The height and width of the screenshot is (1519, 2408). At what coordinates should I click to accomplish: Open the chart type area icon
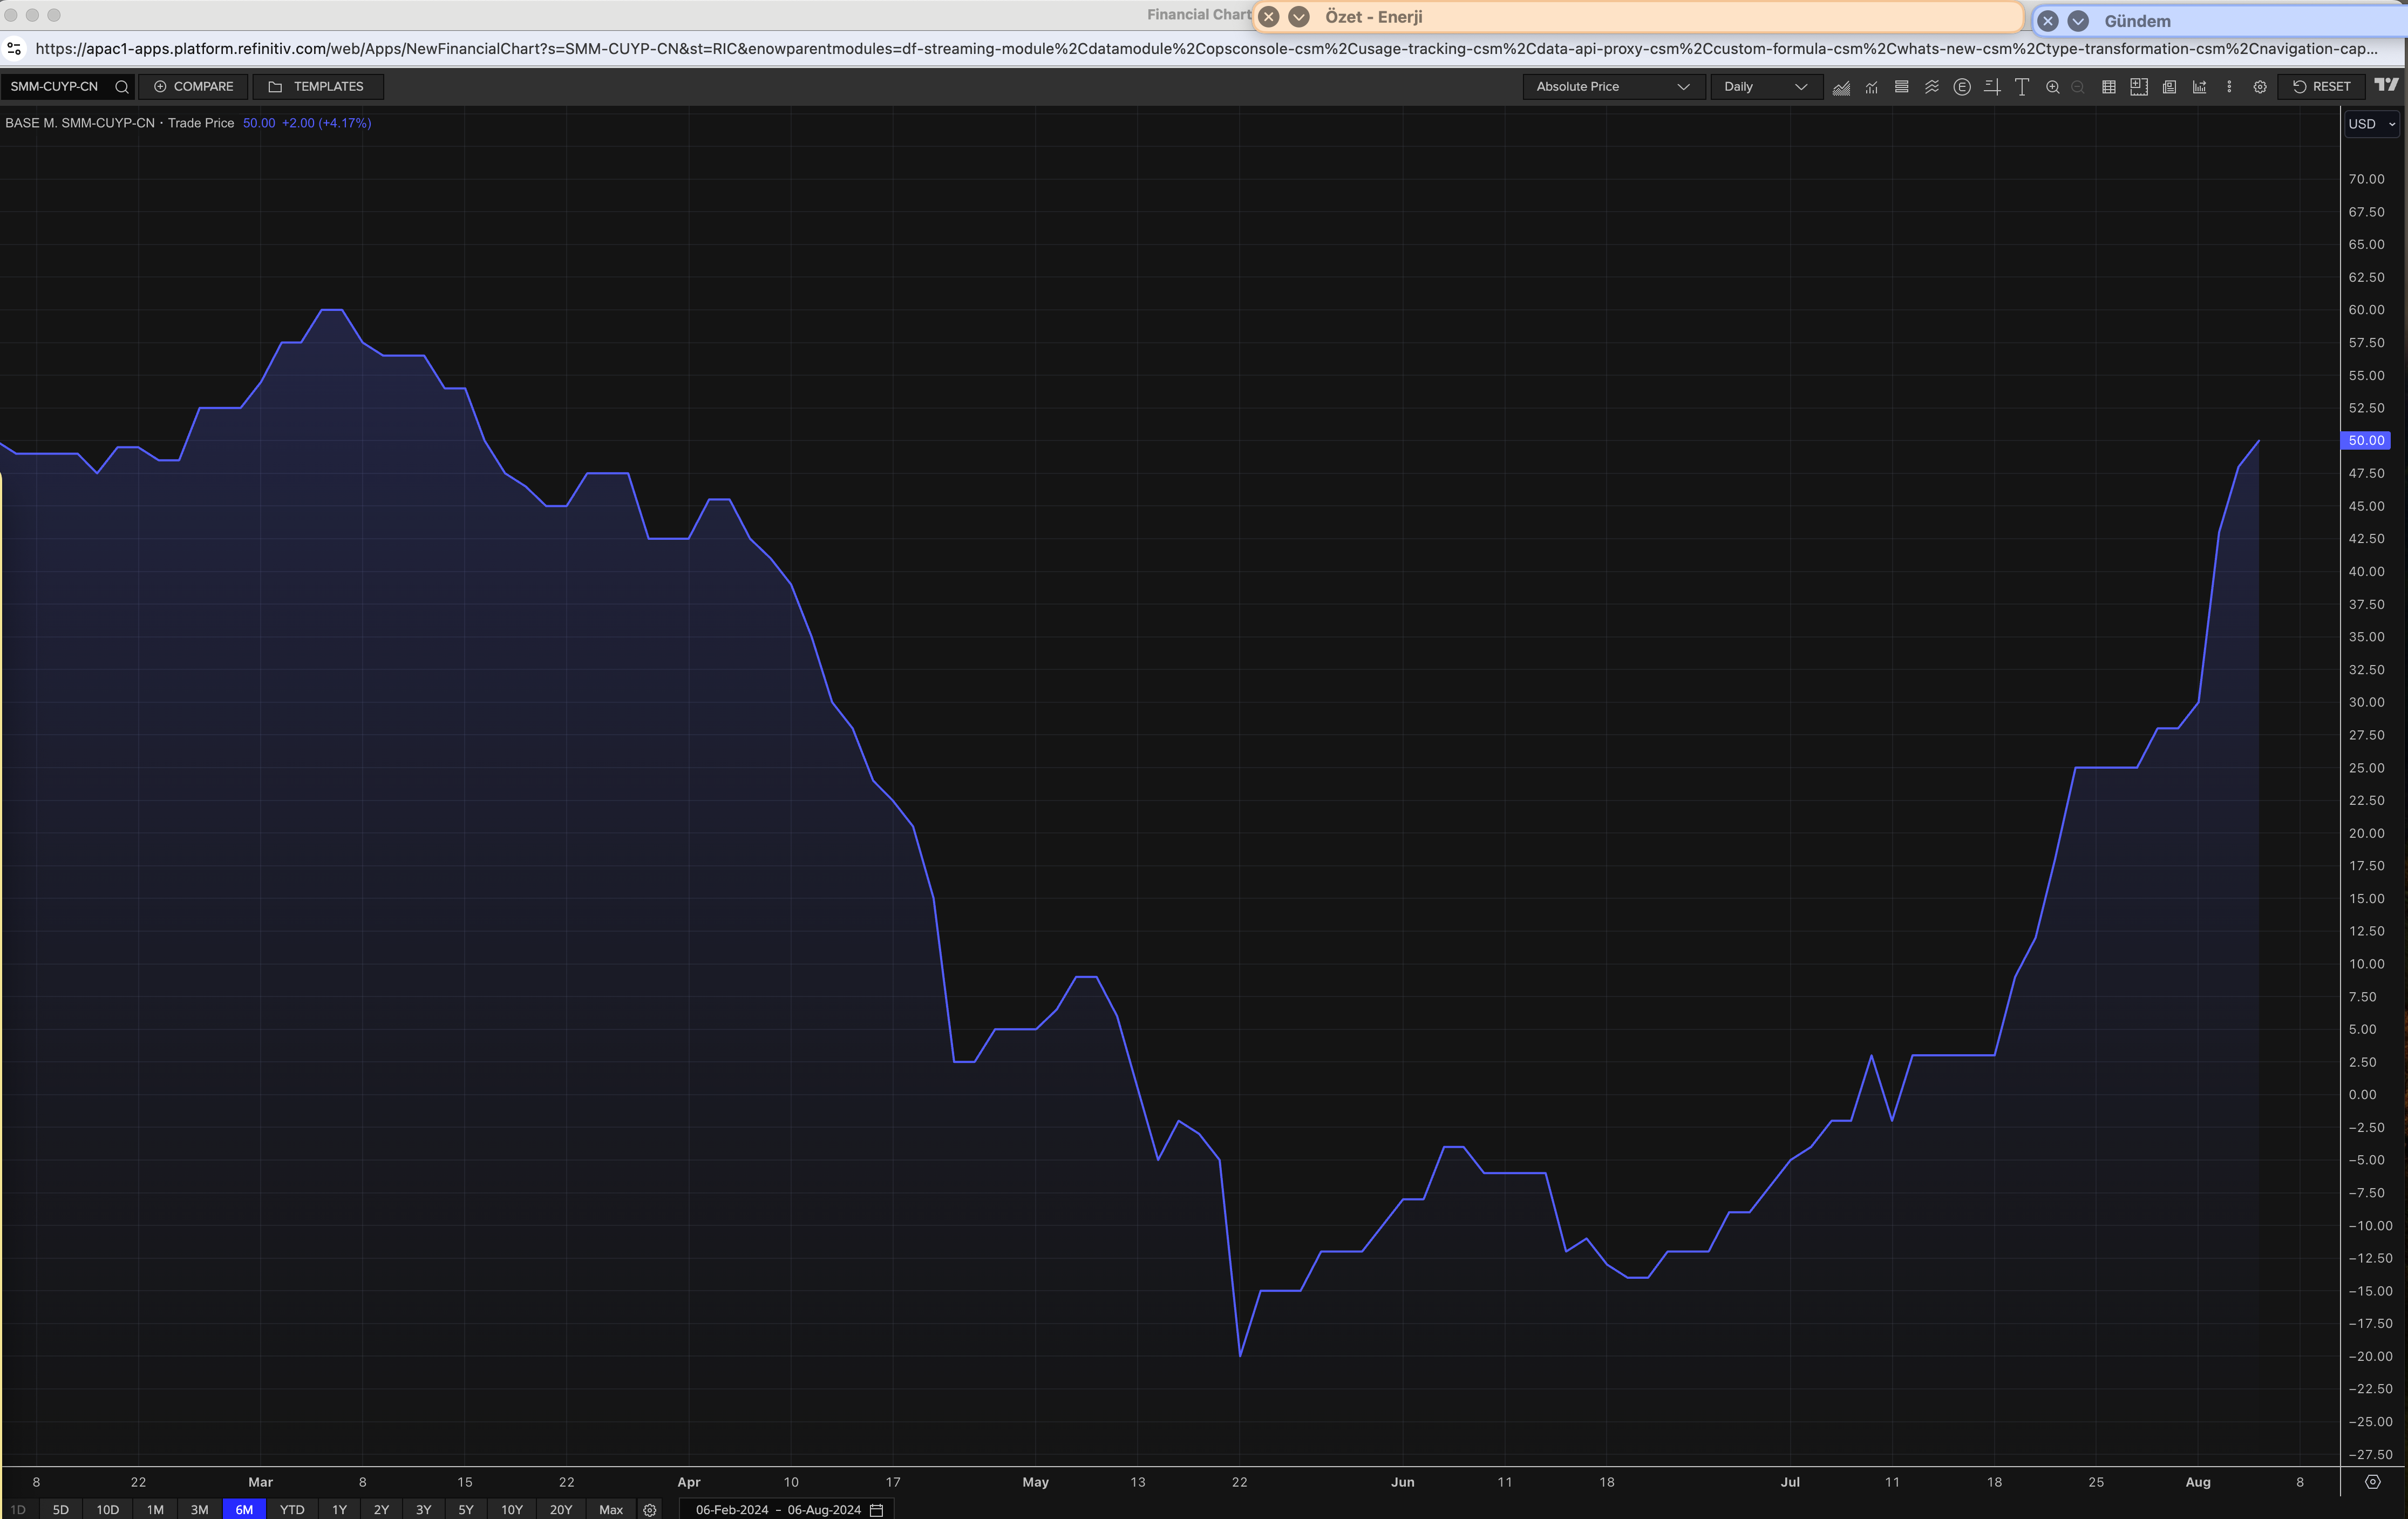pyautogui.click(x=1841, y=87)
